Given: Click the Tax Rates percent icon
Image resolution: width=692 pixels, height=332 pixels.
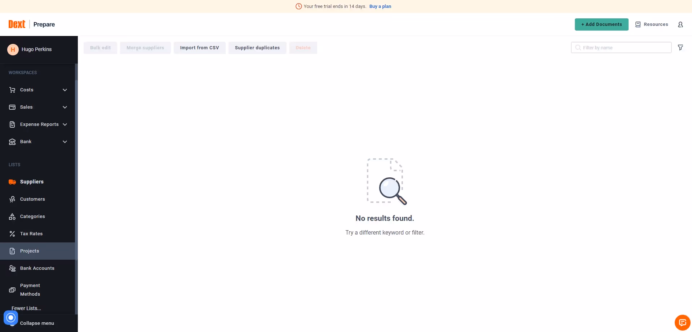Looking at the screenshot, I should [12, 234].
